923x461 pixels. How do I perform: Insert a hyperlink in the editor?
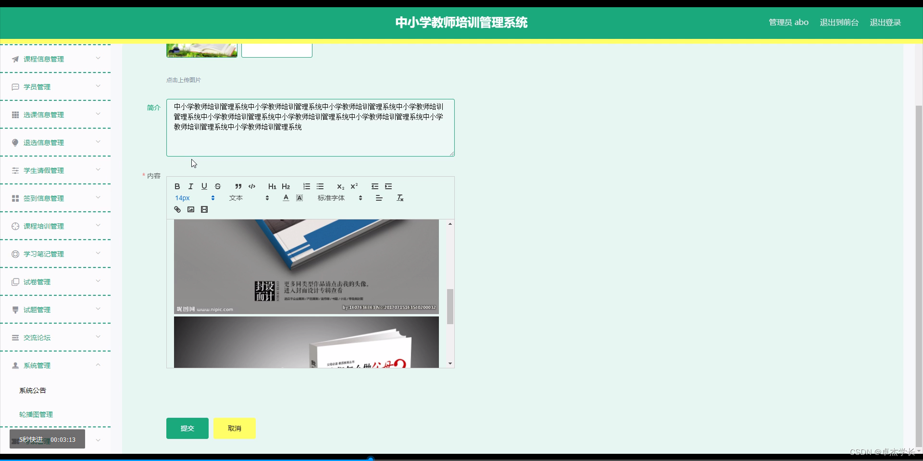(x=177, y=209)
